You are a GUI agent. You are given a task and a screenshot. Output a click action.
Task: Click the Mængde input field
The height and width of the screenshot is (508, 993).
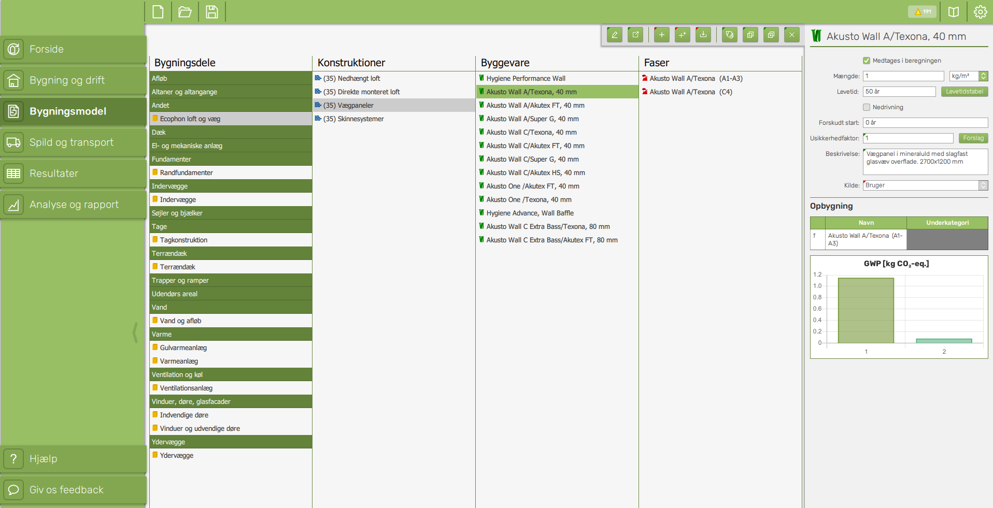click(x=903, y=76)
